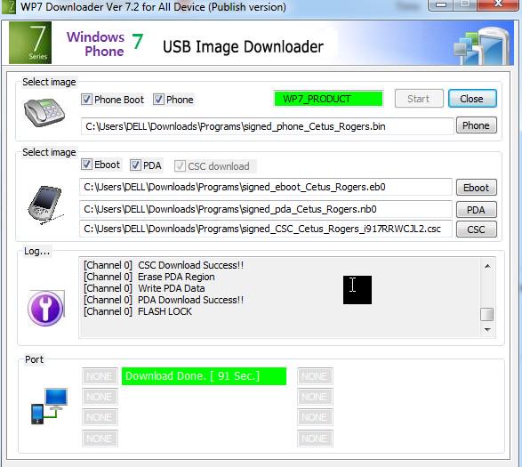Click the Close button
The height and width of the screenshot is (467, 522).
coord(472,99)
